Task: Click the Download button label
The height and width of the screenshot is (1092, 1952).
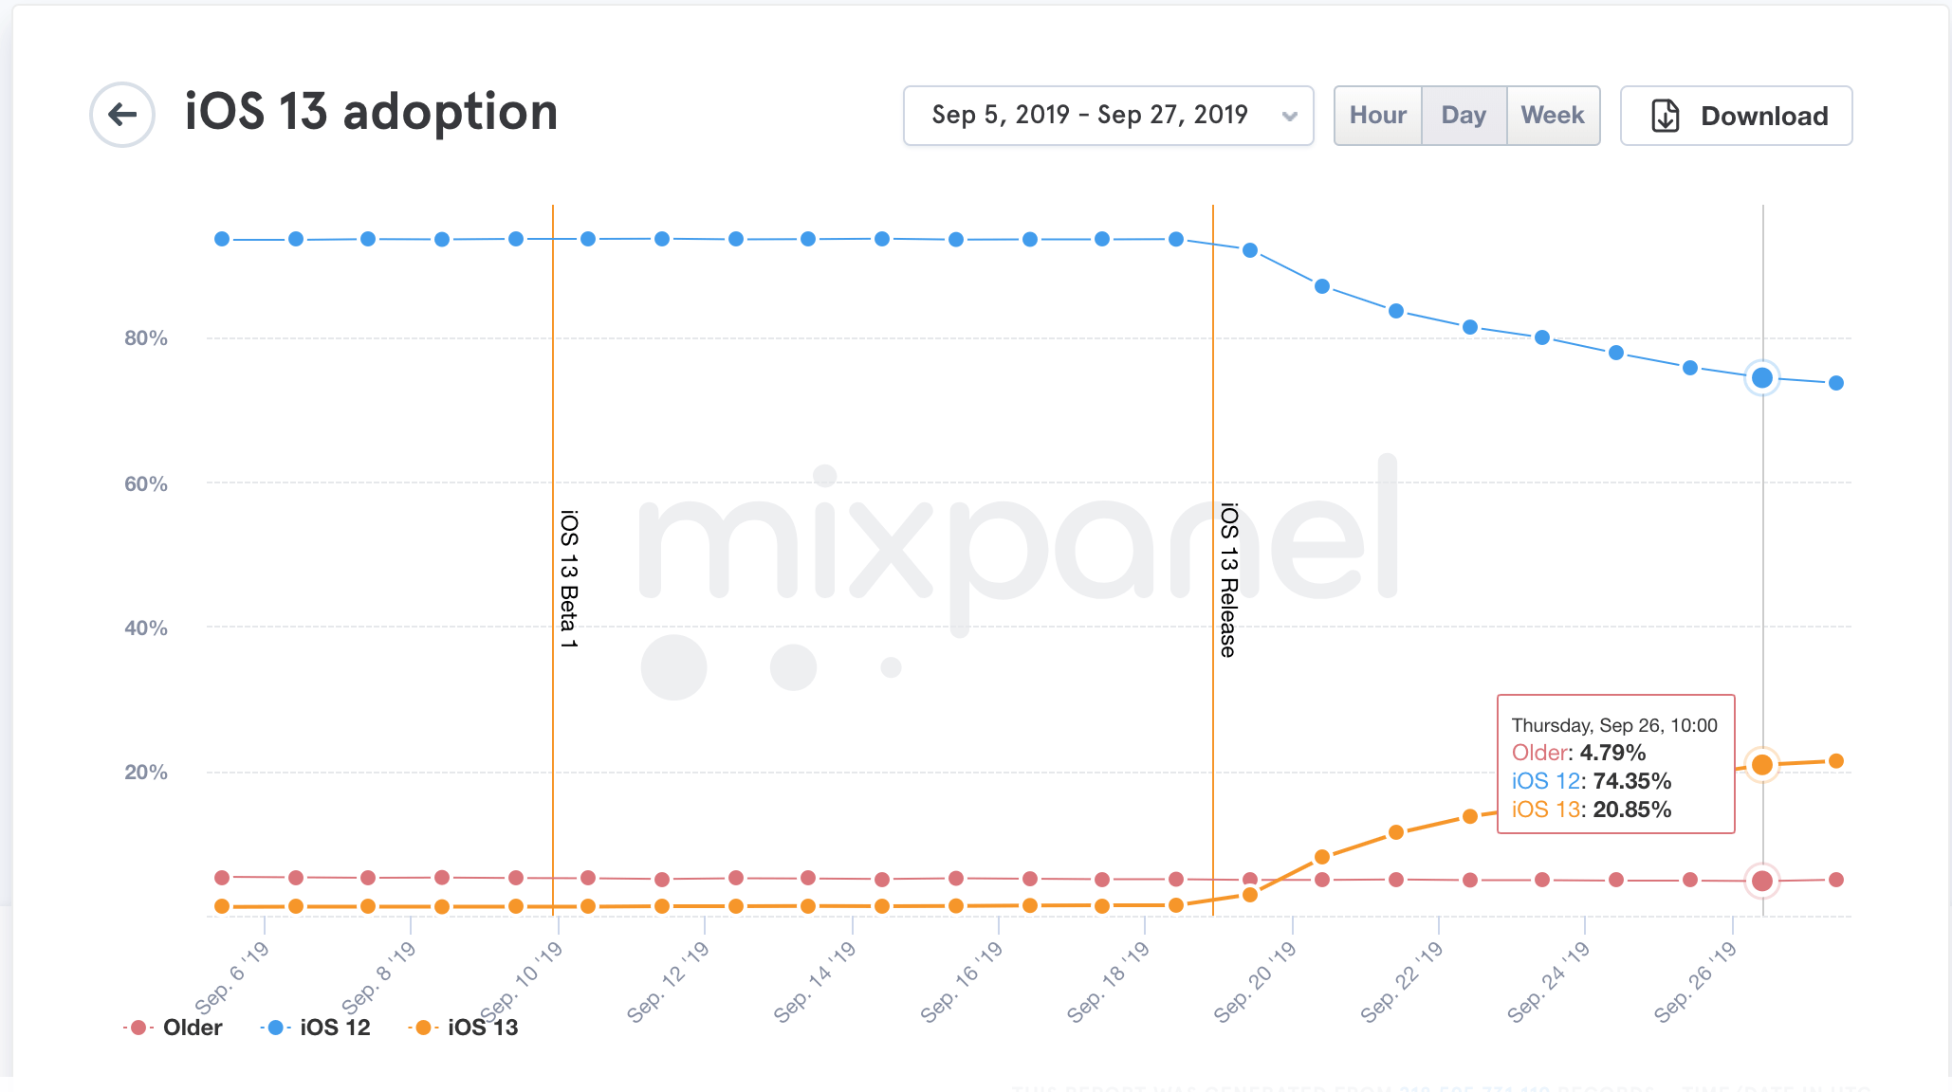Action: [1764, 116]
